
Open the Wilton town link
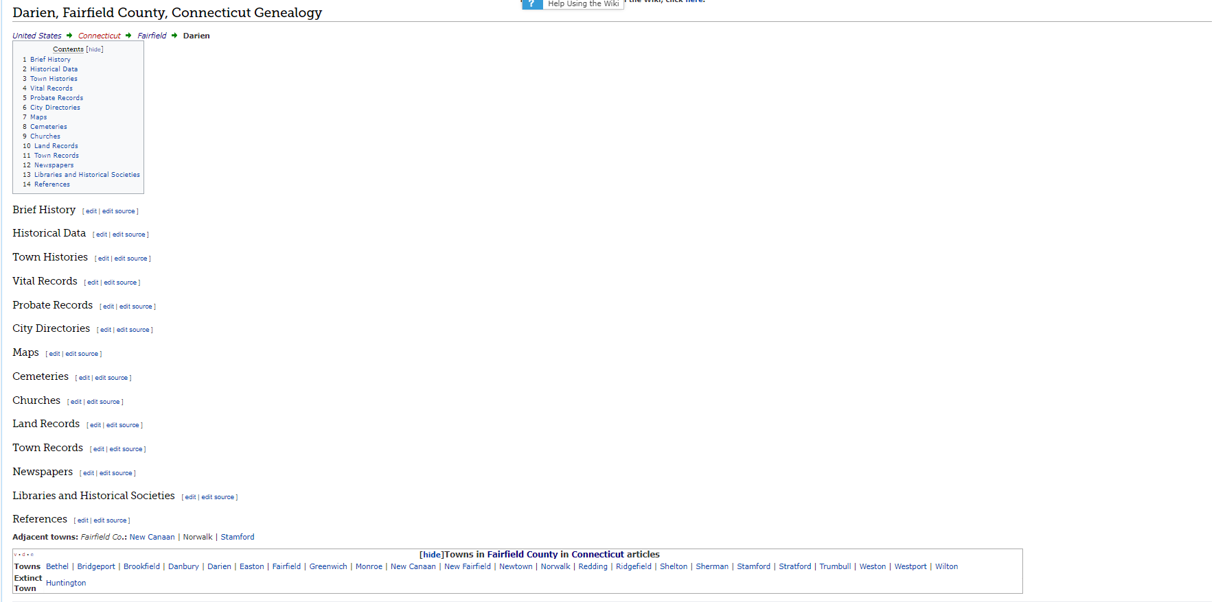[x=946, y=566]
